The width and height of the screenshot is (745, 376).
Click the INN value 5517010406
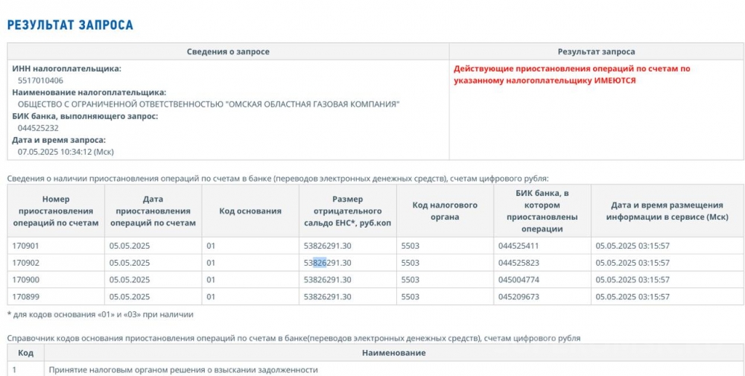click(x=40, y=80)
